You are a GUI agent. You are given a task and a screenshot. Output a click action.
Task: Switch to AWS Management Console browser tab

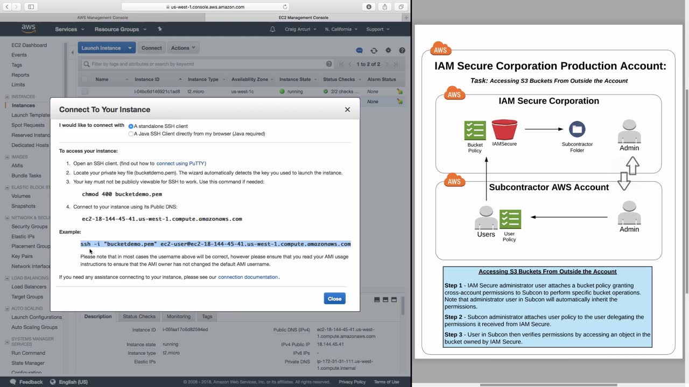tap(102, 18)
